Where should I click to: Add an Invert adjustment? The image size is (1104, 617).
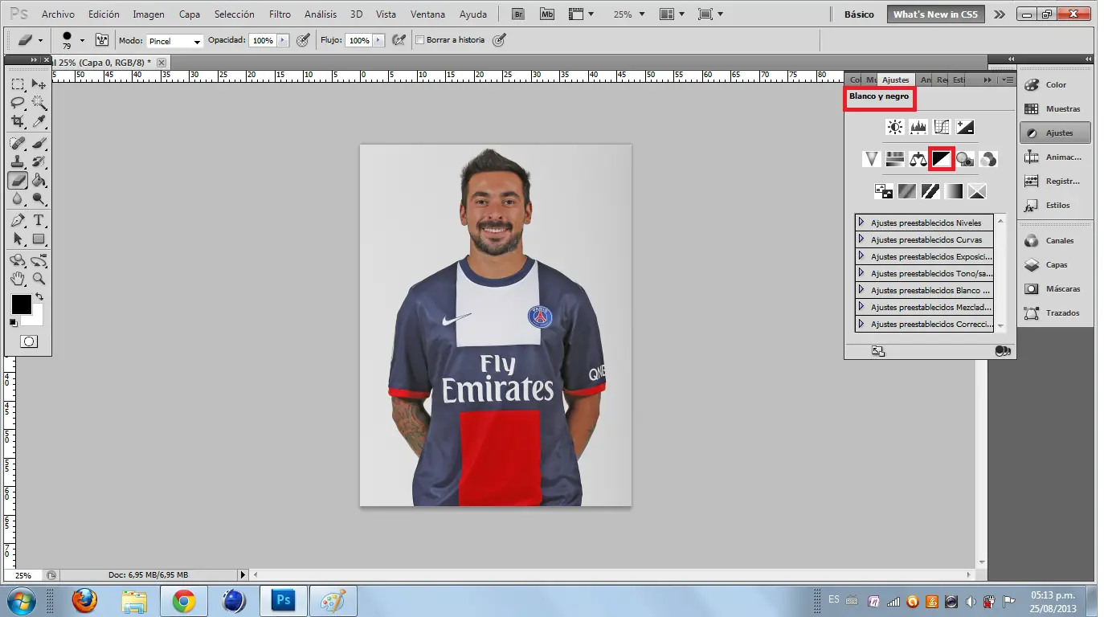pos(884,191)
